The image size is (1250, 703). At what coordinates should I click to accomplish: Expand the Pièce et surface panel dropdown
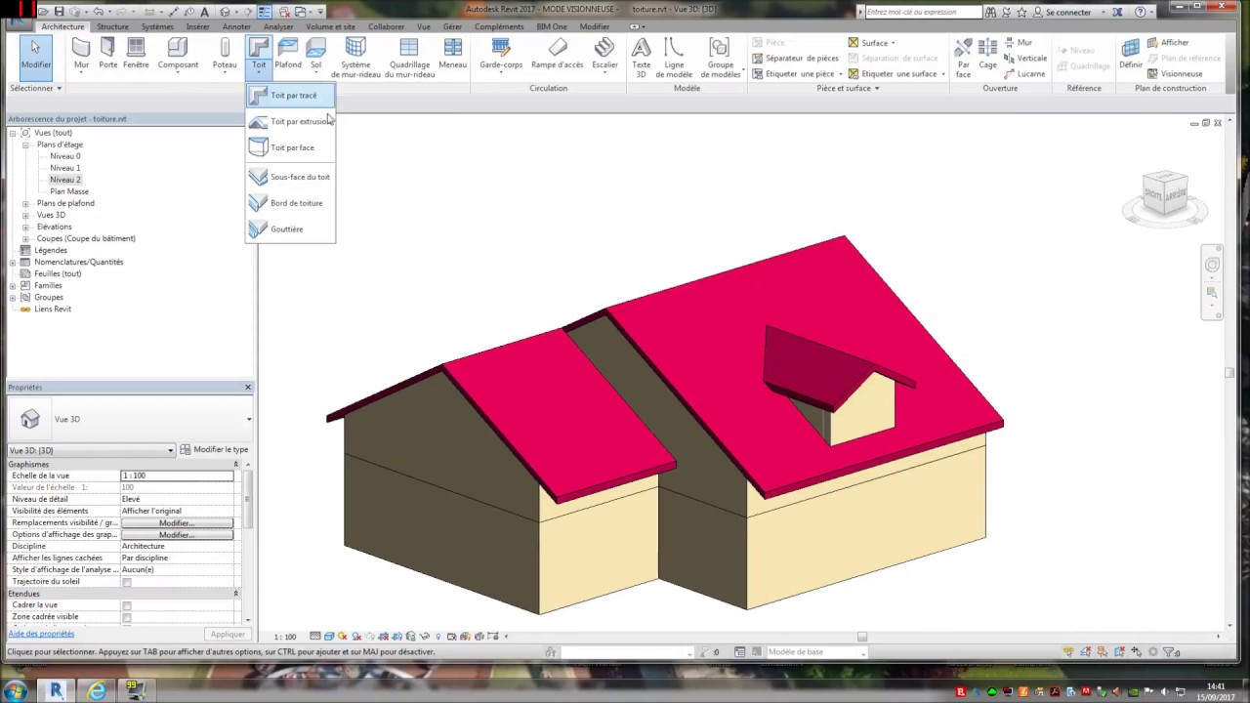pyautogui.click(x=848, y=88)
